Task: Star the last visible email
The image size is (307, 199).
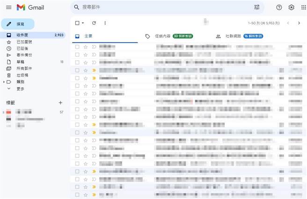Action: [86, 195]
